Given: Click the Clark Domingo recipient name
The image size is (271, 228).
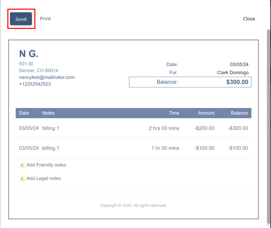Looking at the screenshot, I should (233, 72).
